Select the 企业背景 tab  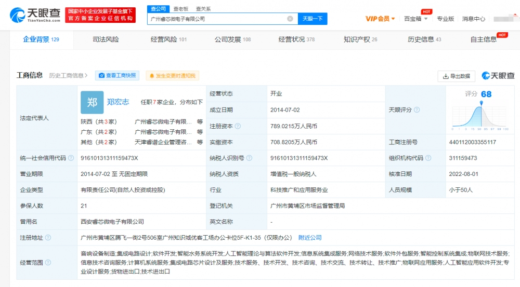[x=41, y=39]
